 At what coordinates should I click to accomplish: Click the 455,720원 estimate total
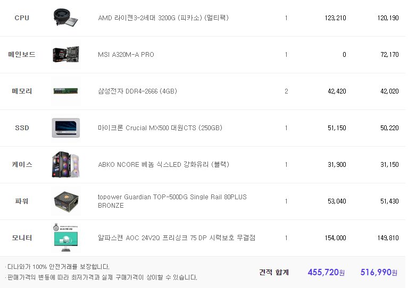point(326,272)
